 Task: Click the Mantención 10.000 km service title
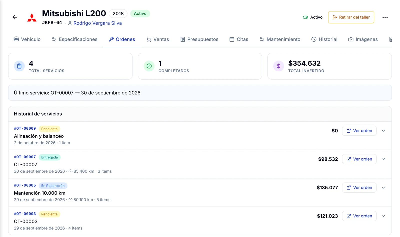point(39,193)
